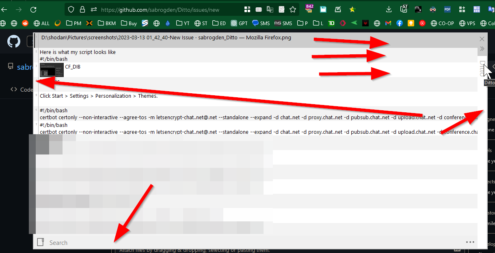Click the yellow star extension icon

click(x=352, y=9)
